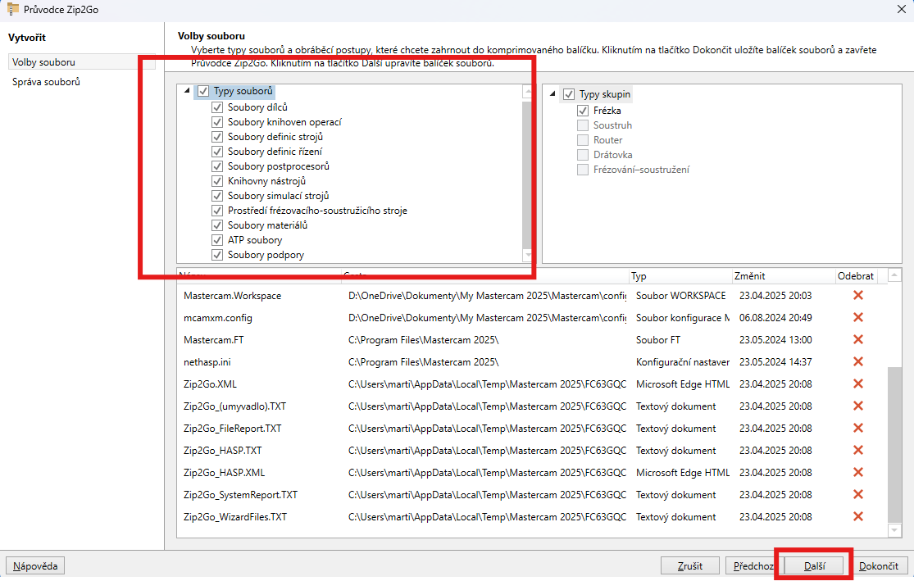Viewport: 914px width, 581px height.
Task: Click the Další button
Action: click(814, 565)
